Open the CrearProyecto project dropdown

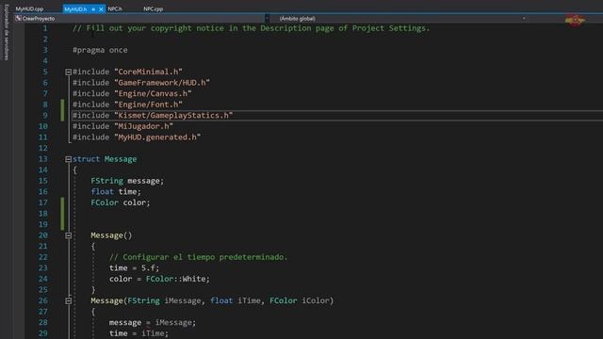[141, 19]
